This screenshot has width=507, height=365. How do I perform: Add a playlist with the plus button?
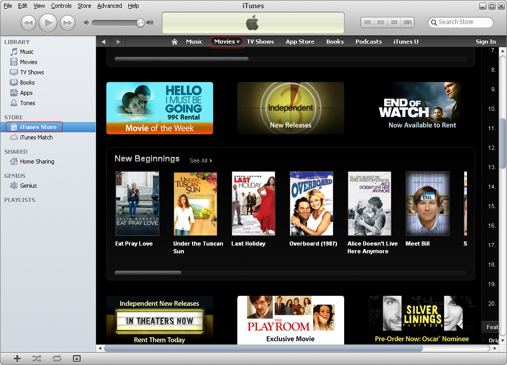pyautogui.click(x=17, y=358)
